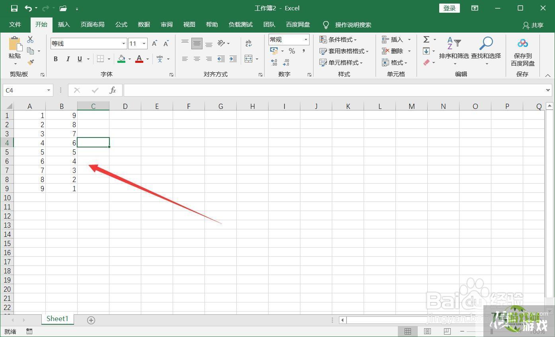This screenshot has width=555, height=337.
Task: Decrease decimal places
Action: click(x=286, y=62)
